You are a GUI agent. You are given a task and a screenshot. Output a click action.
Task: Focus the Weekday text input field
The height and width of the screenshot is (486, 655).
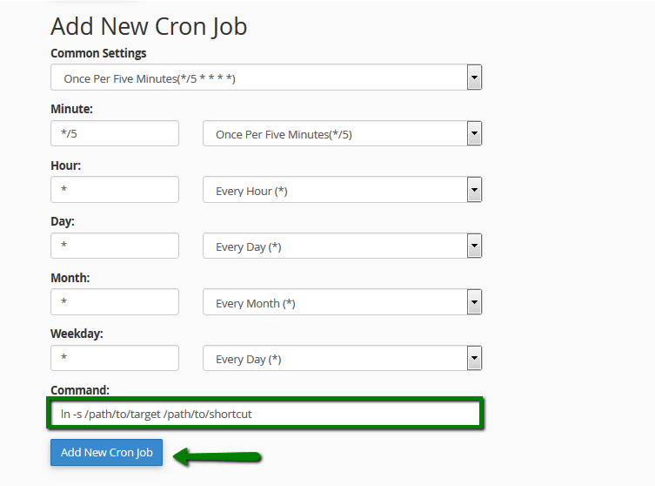click(115, 358)
